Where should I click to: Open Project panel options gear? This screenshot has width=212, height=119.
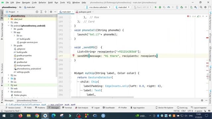click(51, 12)
